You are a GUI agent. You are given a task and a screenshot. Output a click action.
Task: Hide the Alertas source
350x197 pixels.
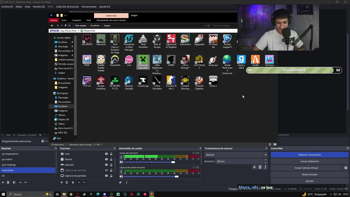[x=106, y=159]
